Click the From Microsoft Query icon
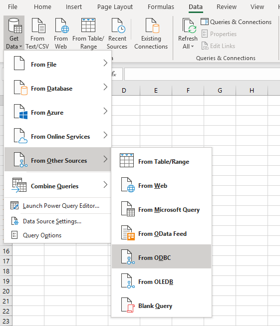The image size is (280, 326). pyautogui.click(x=128, y=209)
